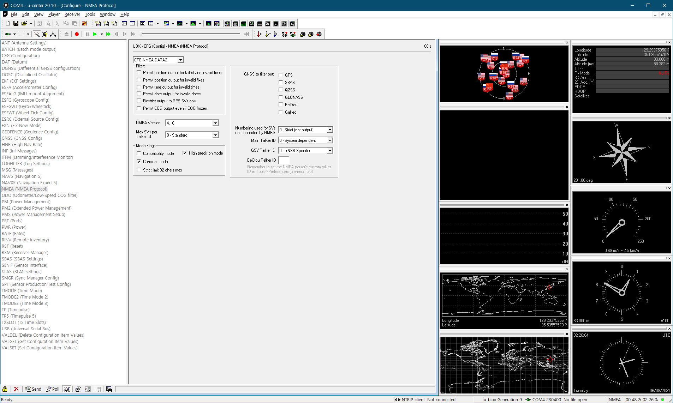Viewport: 673px width, 403px height.
Task: Check Galileo in GNSS to filter out
Action: [x=281, y=112]
